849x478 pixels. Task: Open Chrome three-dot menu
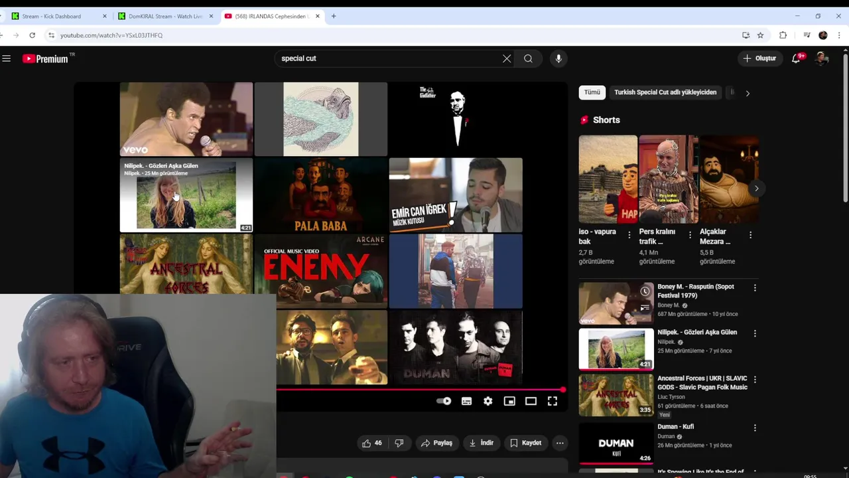pos(839,35)
